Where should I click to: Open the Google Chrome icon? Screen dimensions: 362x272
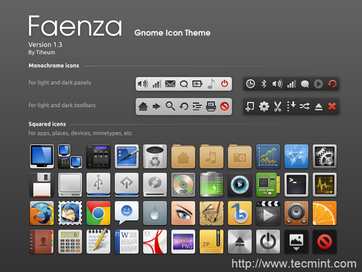(98, 213)
